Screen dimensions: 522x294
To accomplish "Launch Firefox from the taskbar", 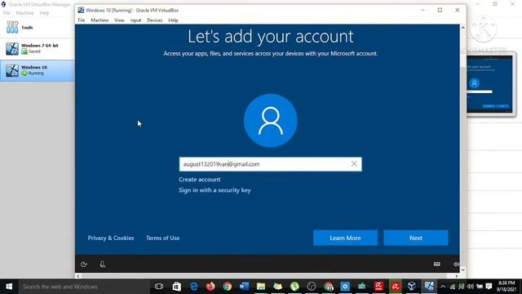I will tap(210, 287).
